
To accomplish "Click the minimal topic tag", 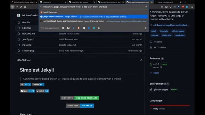I will click(x=155, y=35).
